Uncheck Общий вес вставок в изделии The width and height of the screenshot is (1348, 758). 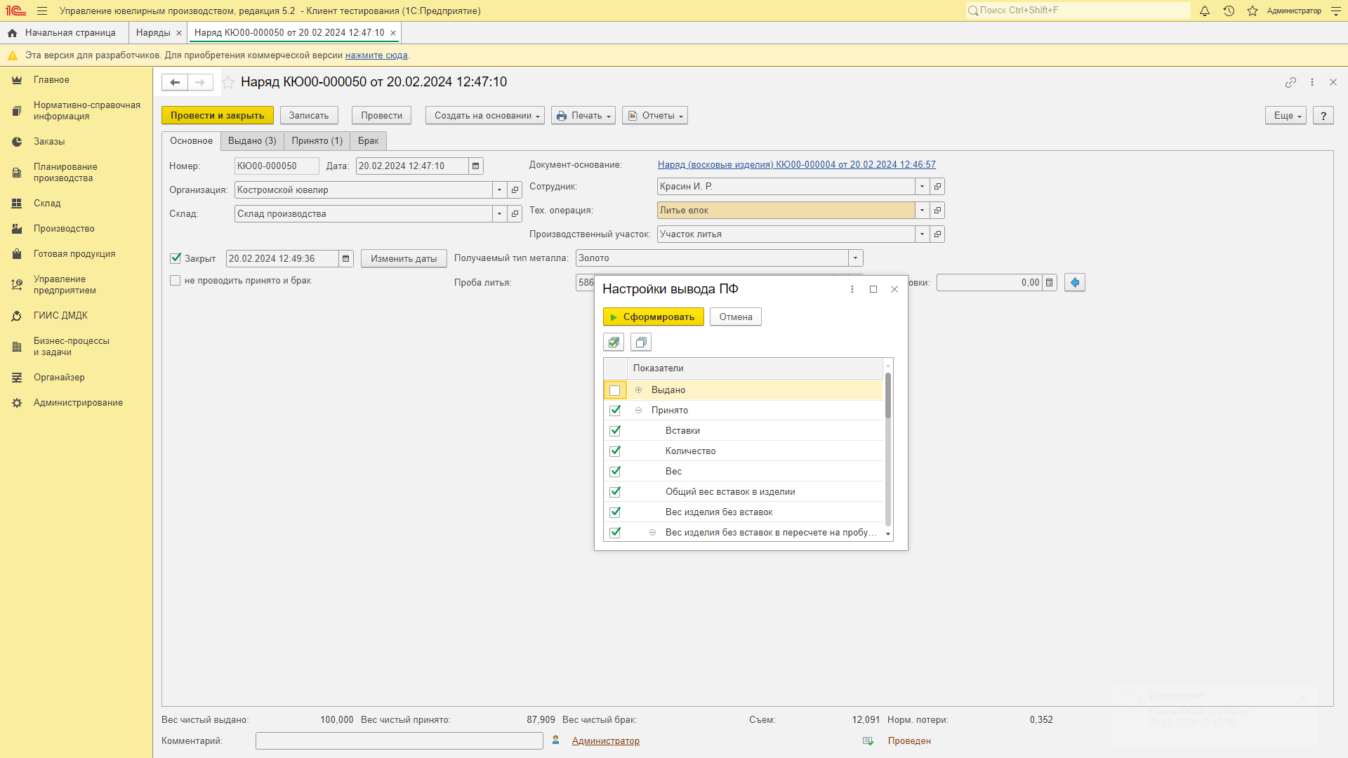point(615,492)
